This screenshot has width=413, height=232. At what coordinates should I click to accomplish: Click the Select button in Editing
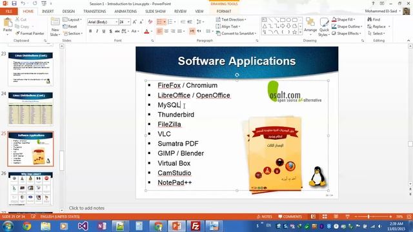(376, 34)
